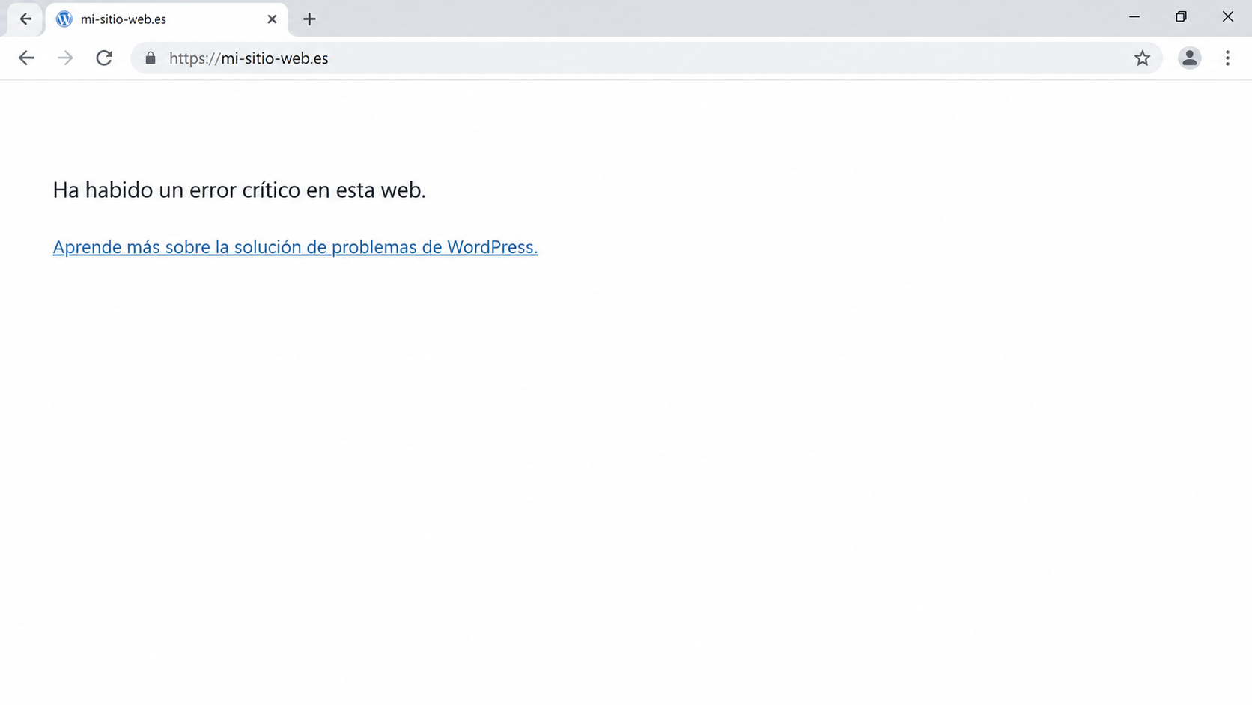The height and width of the screenshot is (705, 1252).
Task: Close the mi-sitio-web.es tab
Action: pyautogui.click(x=272, y=19)
